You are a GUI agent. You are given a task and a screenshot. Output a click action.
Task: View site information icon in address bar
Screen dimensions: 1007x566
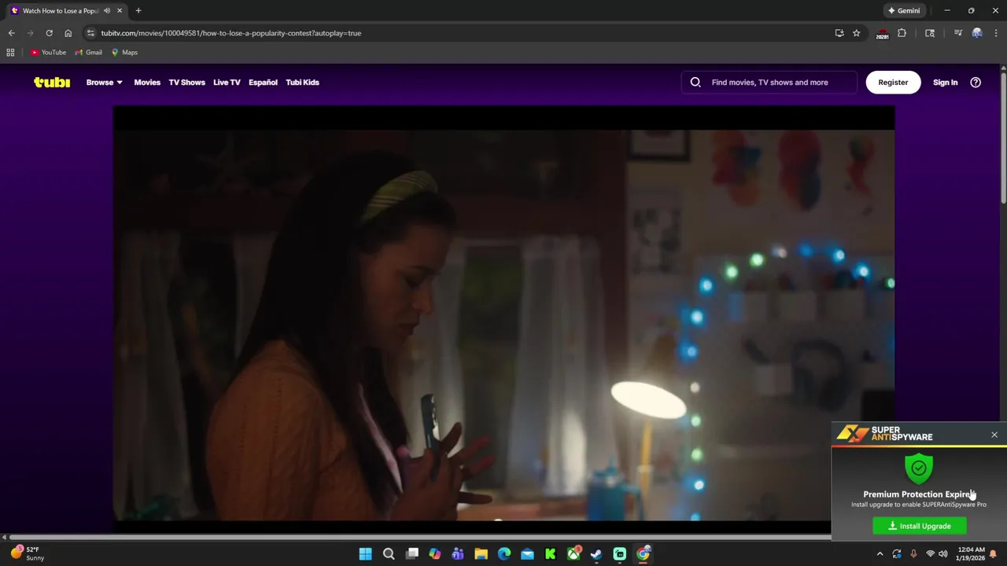click(90, 33)
